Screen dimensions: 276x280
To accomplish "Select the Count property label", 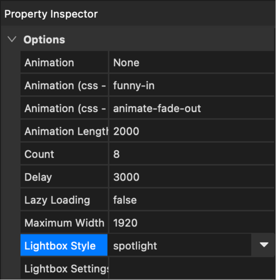I will point(39,154).
